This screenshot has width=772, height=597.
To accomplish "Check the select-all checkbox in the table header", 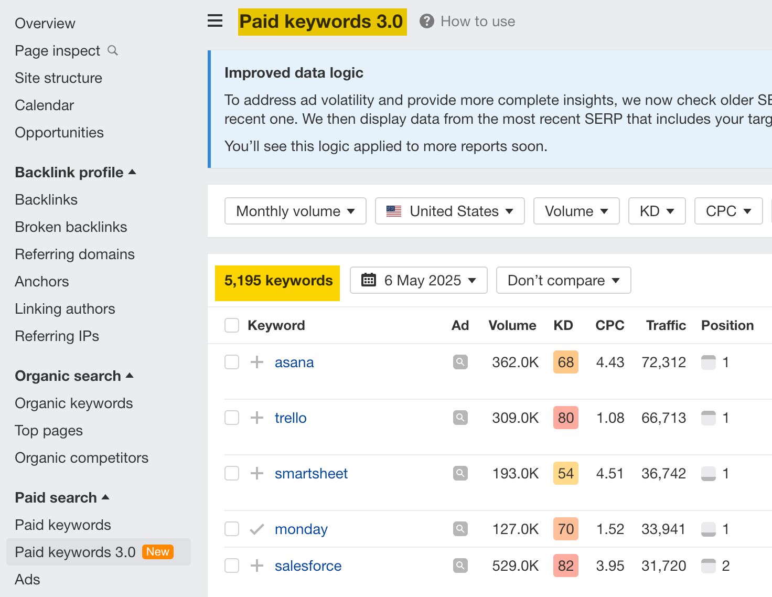I will tap(231, 325).
